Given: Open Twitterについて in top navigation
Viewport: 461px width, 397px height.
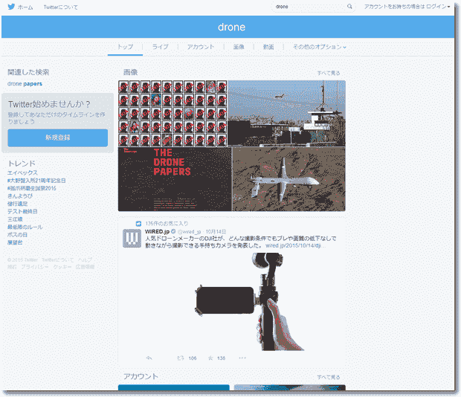Looking at the screenshot, I should tap(60, 7).
